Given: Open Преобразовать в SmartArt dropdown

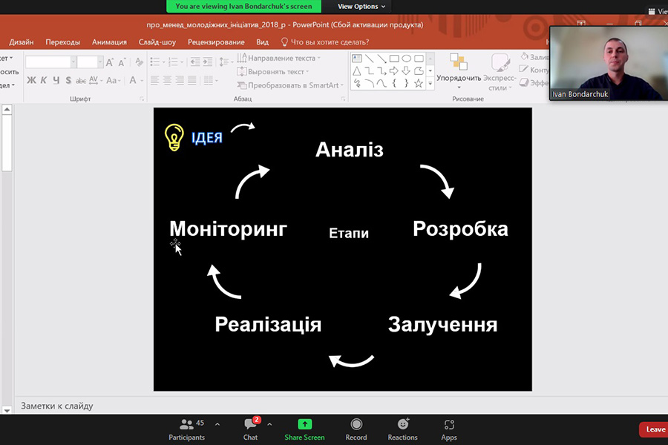Looking at the screenshot, I should coord(290,85).
